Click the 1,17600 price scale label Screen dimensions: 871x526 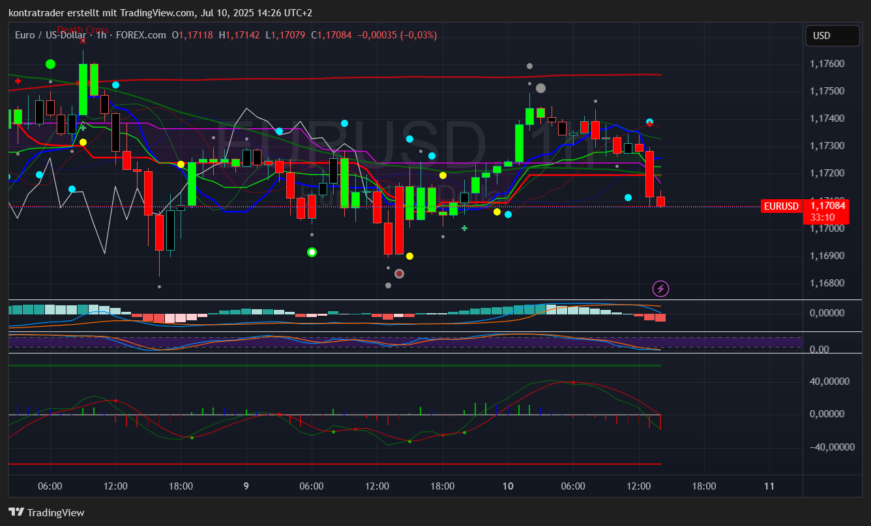coord(827,64)
